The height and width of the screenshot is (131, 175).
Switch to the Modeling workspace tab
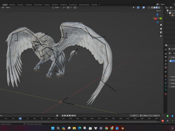pyautogui.click(x=12, y=5)
